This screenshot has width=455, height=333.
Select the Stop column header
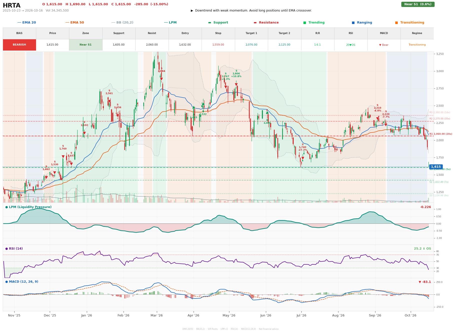218,33
